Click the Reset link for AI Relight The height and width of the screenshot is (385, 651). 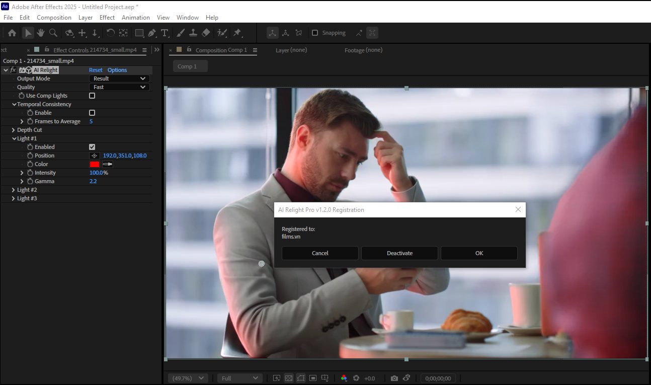(x=96, y=70)
